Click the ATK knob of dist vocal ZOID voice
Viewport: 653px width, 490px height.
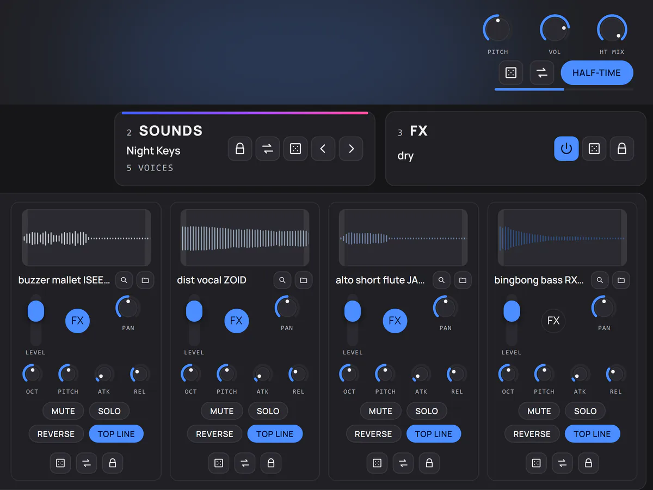[263, 374]
